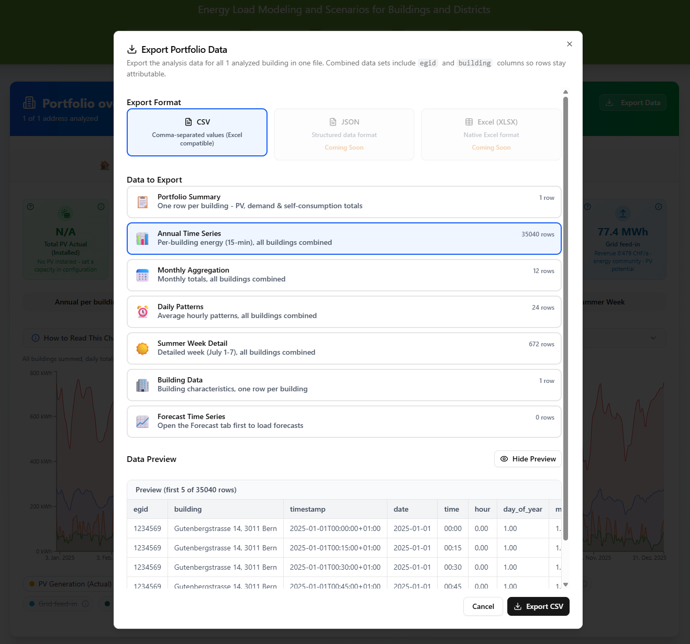Select the Excel (XLSX) export format card
This screenshot has height=644, width=690.
[491, 134]
